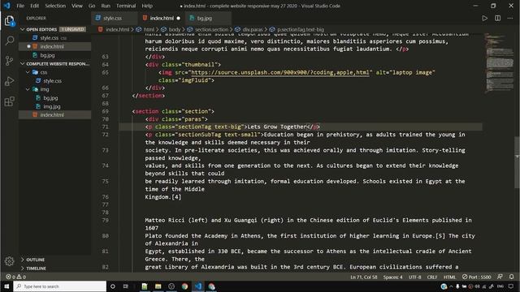Open the Terminal menu
This screenshot has width=520, height=292.
pos(126,6)
